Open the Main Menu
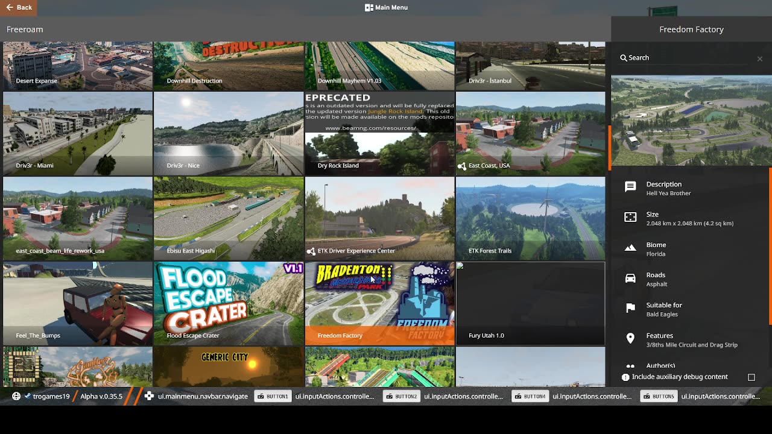Viewport: 772px width, 434px height. tap(386, 7)
